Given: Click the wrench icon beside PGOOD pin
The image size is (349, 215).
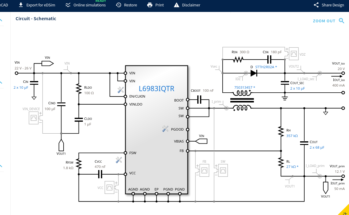Looking at the screenshot, I should pyautogui.click(x=165, y=129).
